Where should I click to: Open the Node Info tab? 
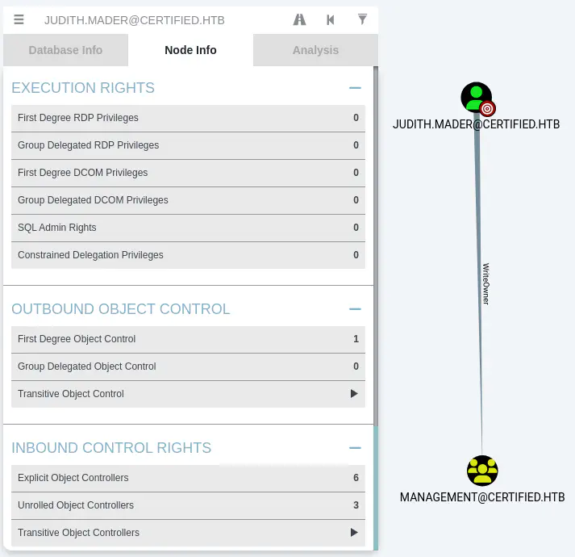(190, 50)
